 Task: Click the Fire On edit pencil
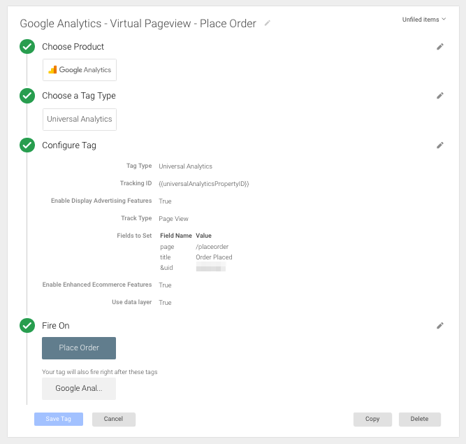coord(440,326)
